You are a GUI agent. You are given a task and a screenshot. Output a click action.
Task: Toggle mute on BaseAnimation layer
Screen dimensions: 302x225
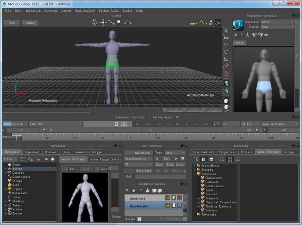[179, 205]
